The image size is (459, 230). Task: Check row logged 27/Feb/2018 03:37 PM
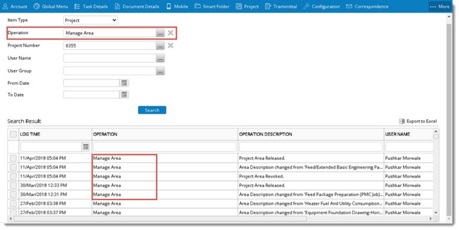pyautogui.click(x=13, y=212)
